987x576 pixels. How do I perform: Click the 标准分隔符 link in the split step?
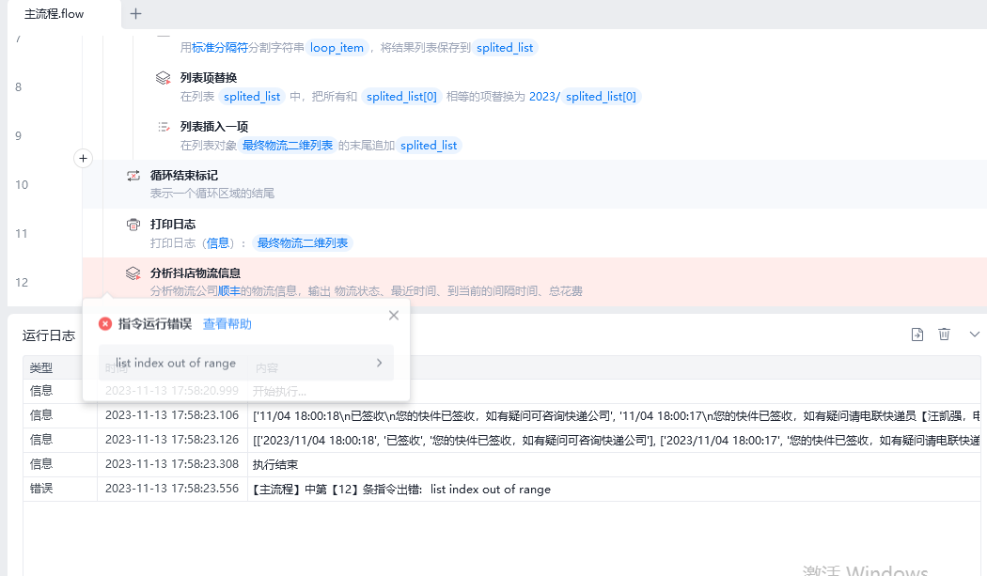click(220, 48)
